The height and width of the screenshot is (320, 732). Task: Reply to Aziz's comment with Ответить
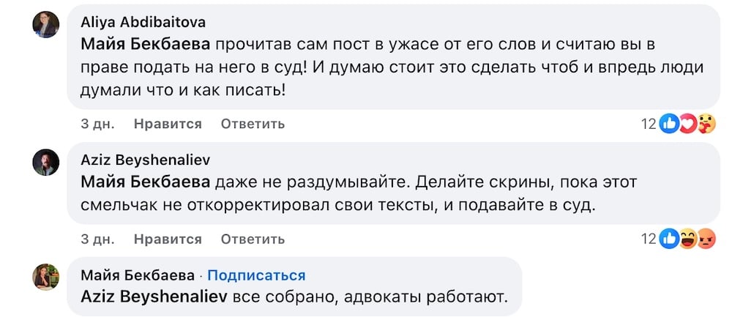253,239
